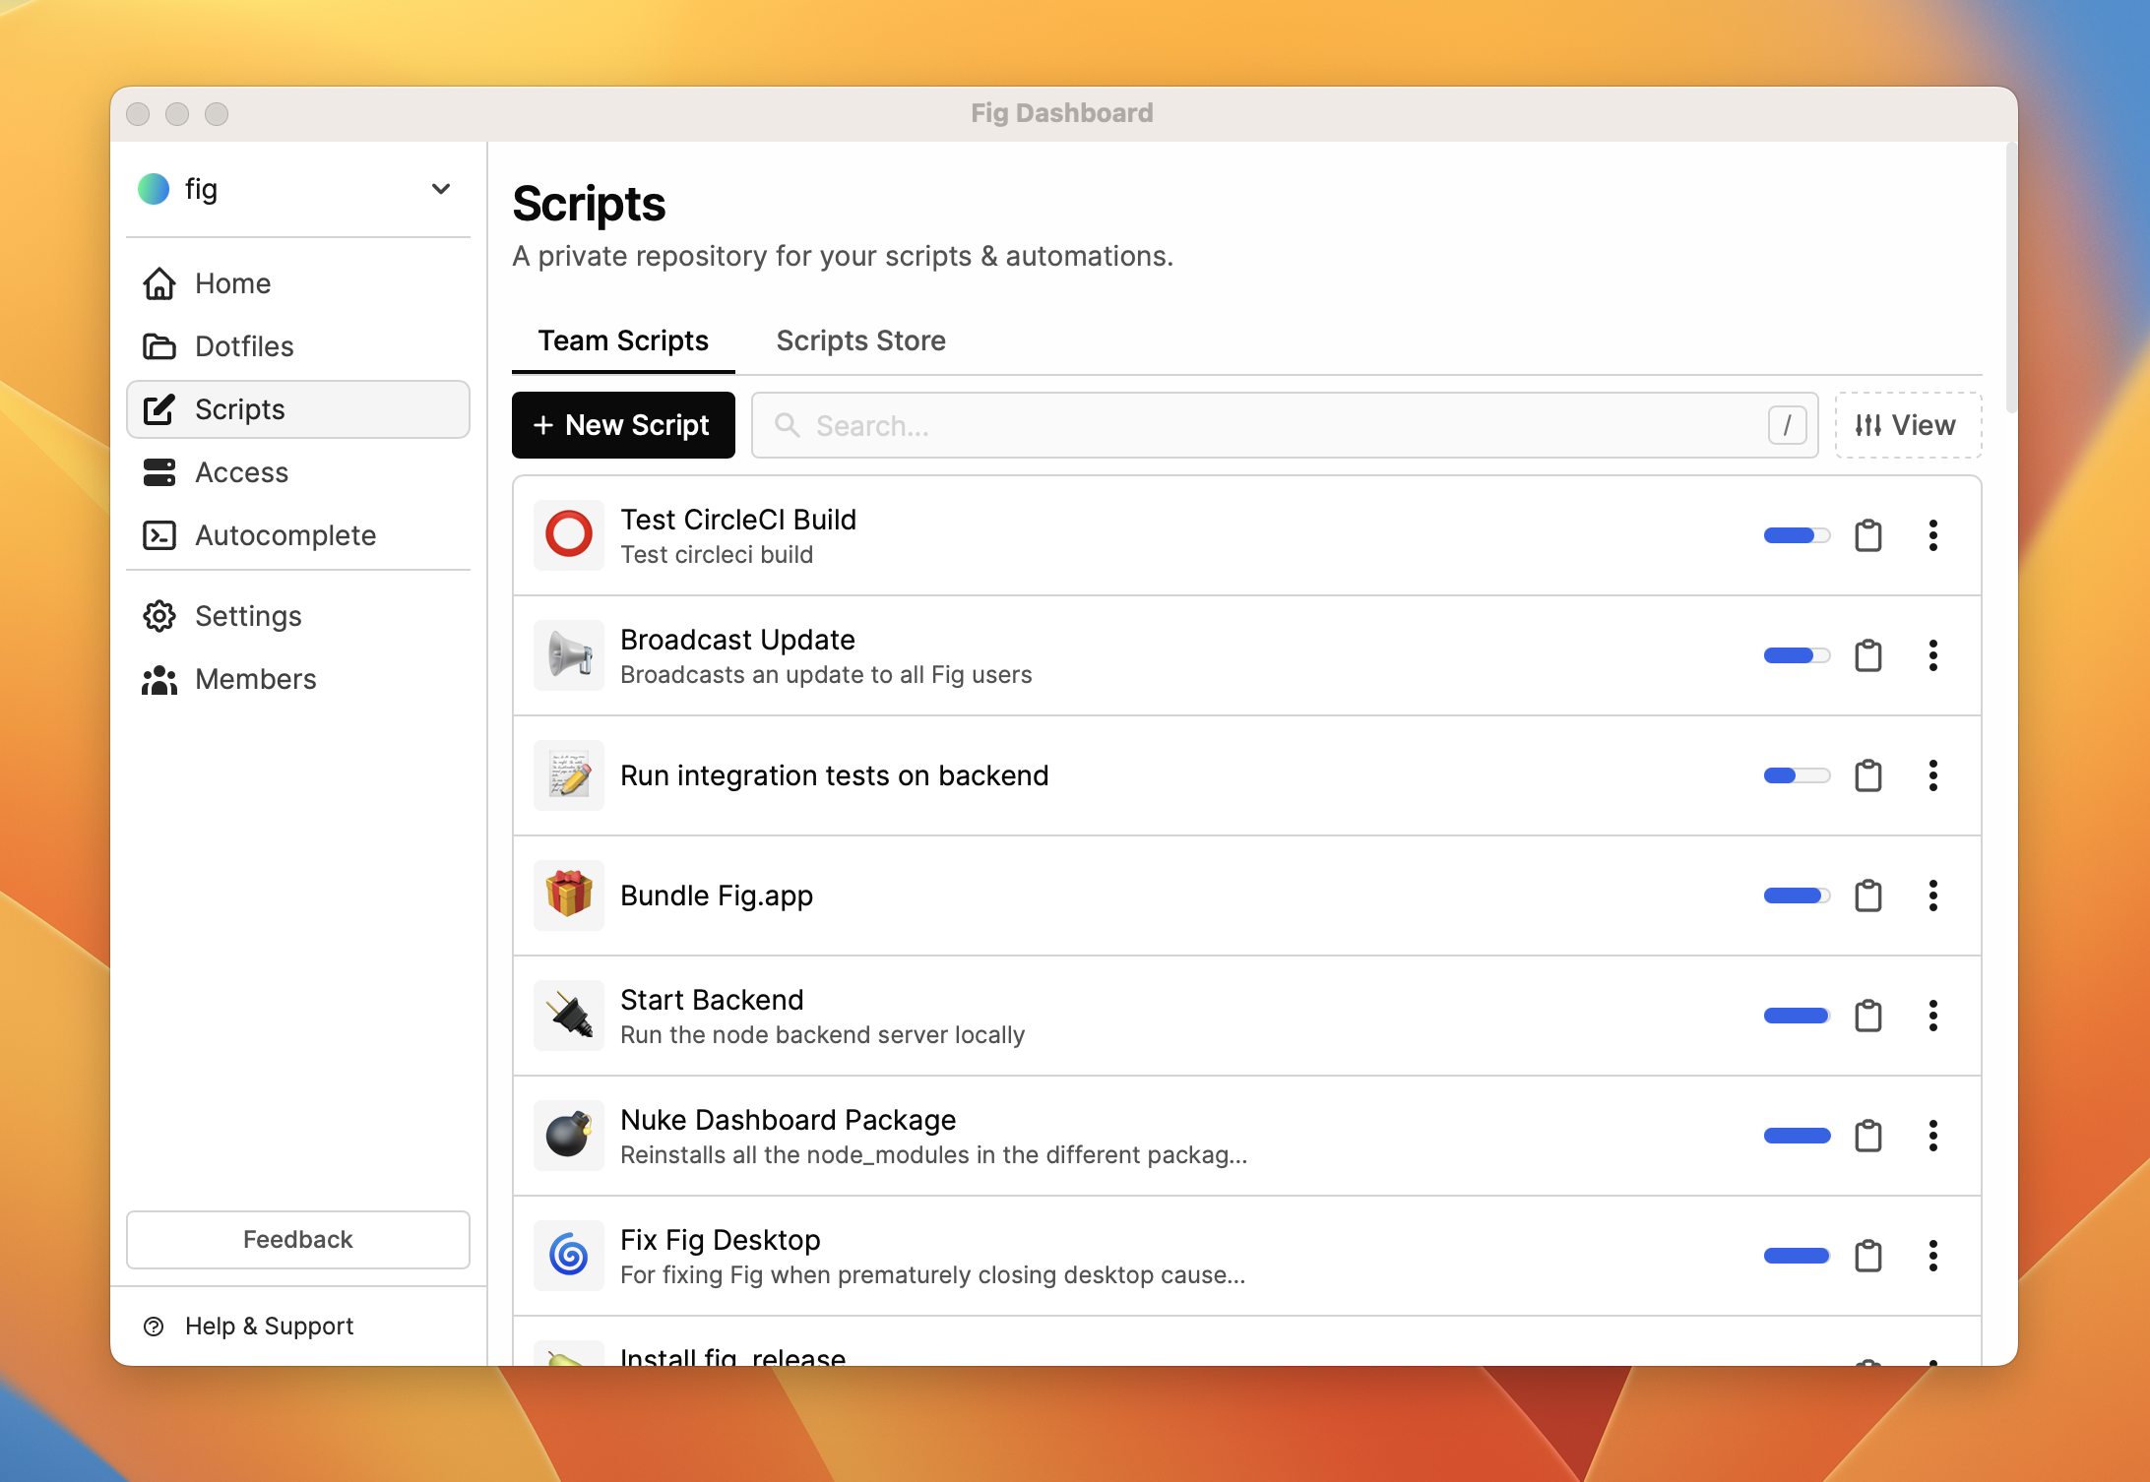Copy Fix Fig Desktop via clipboard icon
Image resolution: width=2150 pixels, height=1482 pixels.
coord(1868,1256)
